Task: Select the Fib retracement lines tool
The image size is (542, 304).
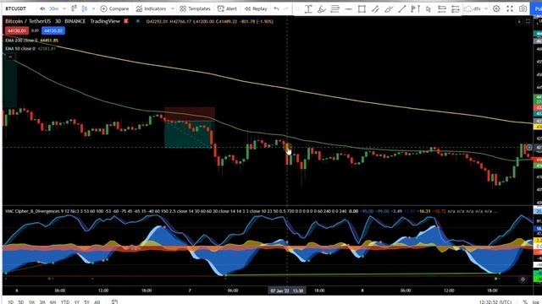Action: (x=335, y=9)
